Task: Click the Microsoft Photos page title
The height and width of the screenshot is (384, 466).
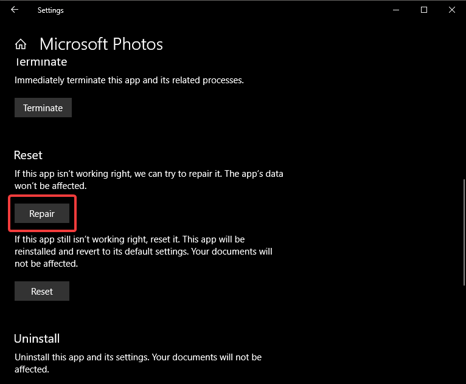Action: [101, 44]
